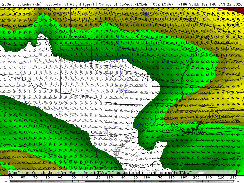Image resolution: width=244 pixels, height=183 pixels.
Task: Click the 190 knot colorbar label
Action: click(184, 178)
